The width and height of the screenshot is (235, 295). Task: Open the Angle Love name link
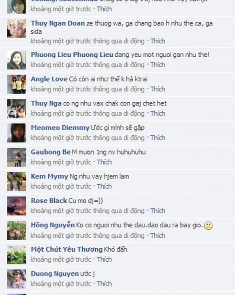(x=49, y=79)
